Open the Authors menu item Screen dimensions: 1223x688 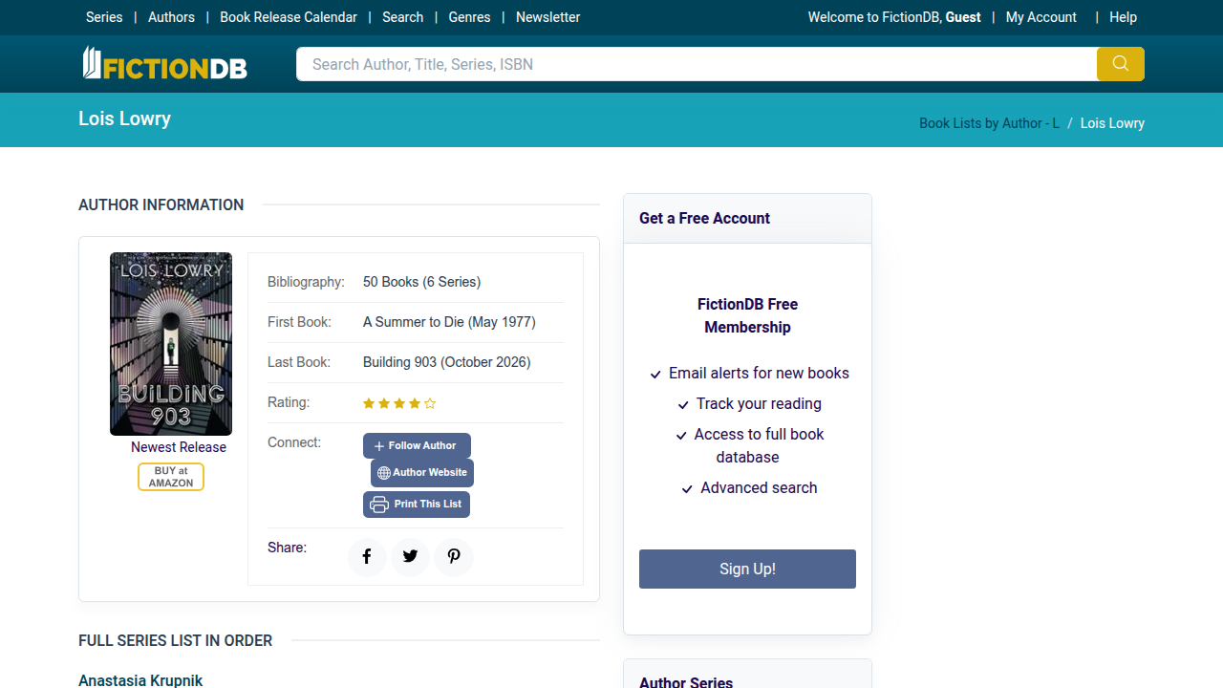coord(171,17)
